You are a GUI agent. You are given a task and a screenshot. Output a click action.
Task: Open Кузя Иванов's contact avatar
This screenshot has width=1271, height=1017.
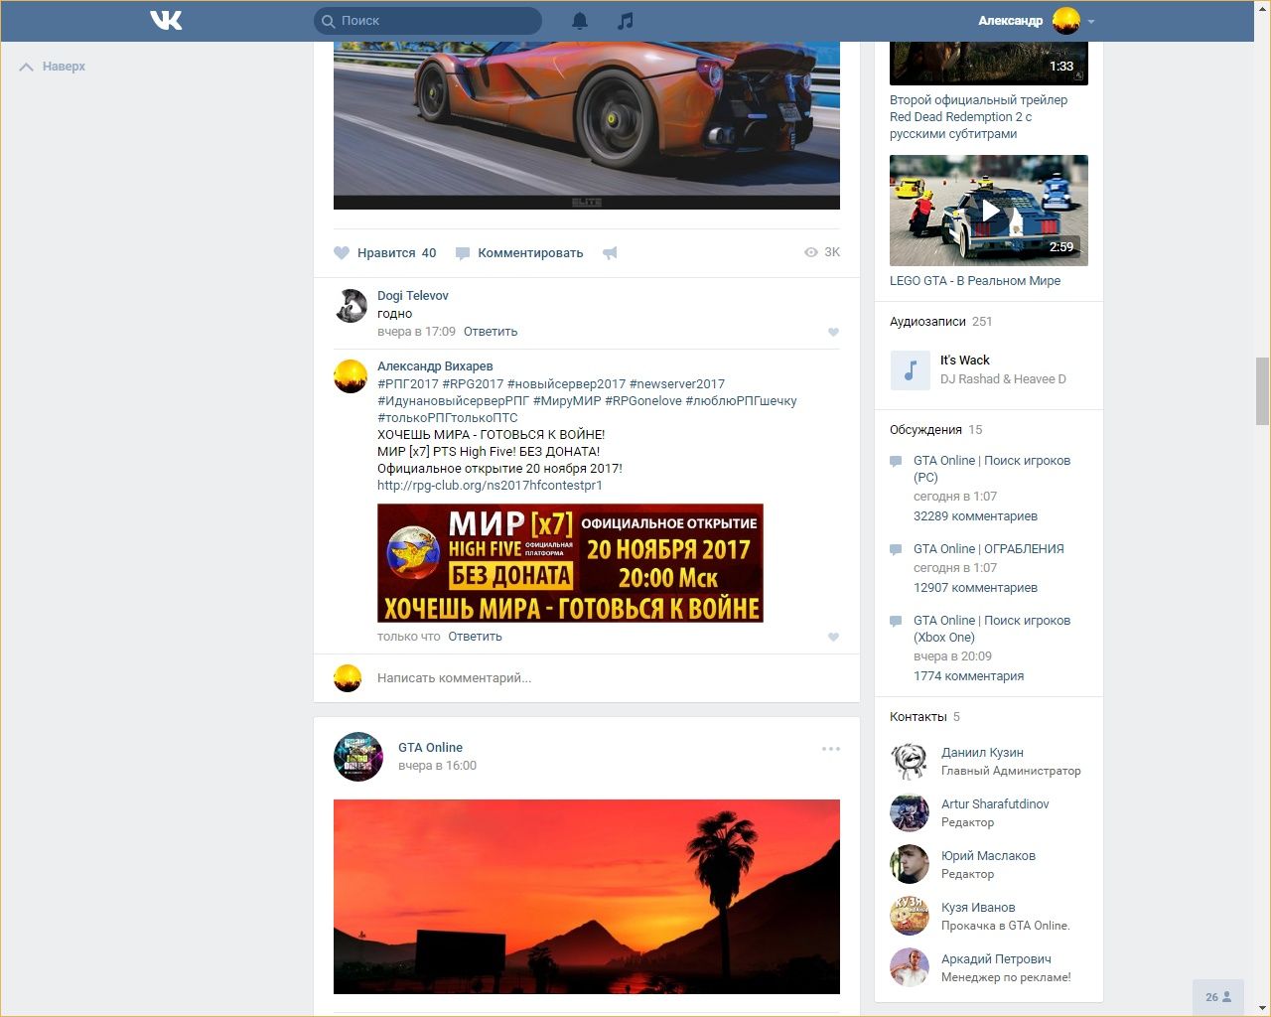[910, 917]
